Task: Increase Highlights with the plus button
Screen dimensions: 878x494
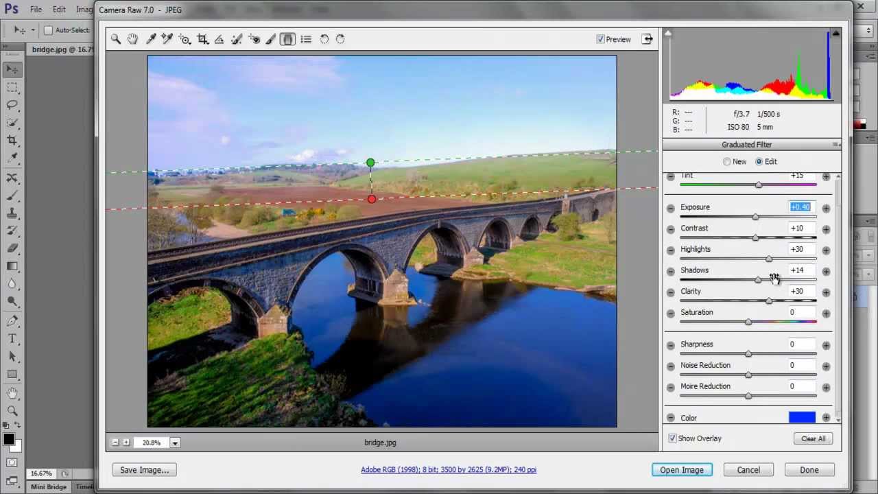Action: (x=826, y=250)
